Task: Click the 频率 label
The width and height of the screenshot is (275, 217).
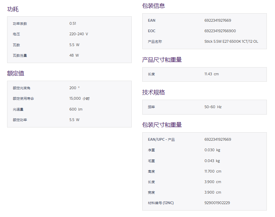Action: 151,107
